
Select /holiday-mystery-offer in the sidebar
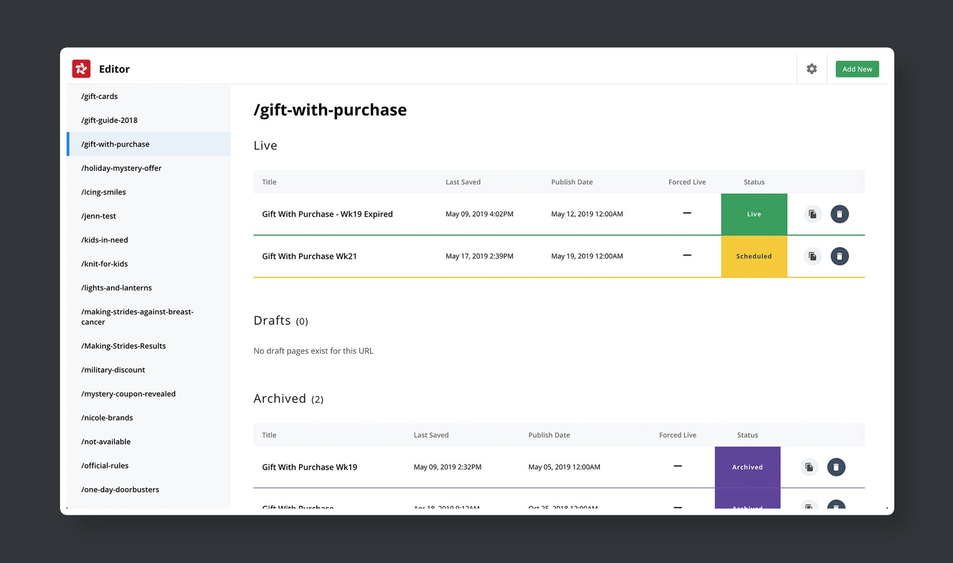click(x=122, y=168)
